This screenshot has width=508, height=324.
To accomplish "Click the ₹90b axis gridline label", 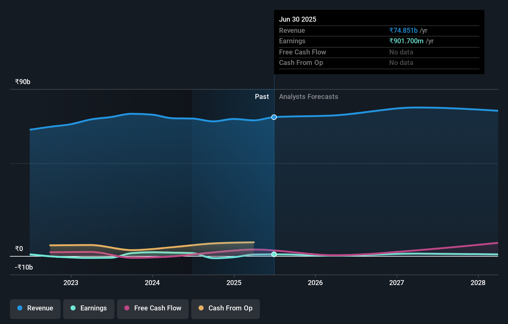I will coord(22,82).
